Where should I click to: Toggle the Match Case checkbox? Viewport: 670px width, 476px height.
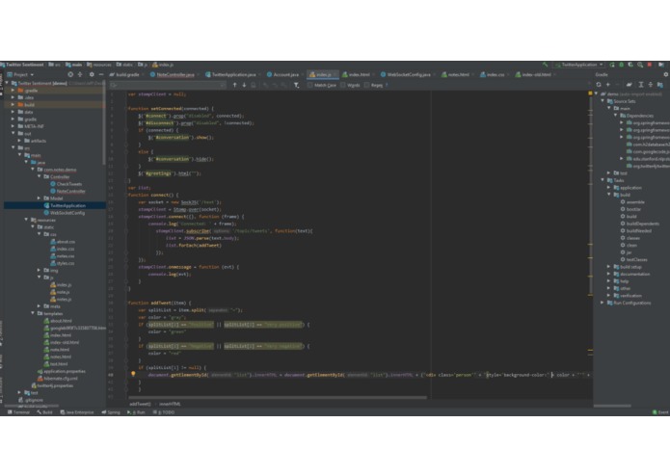click(x=309, y=85)
